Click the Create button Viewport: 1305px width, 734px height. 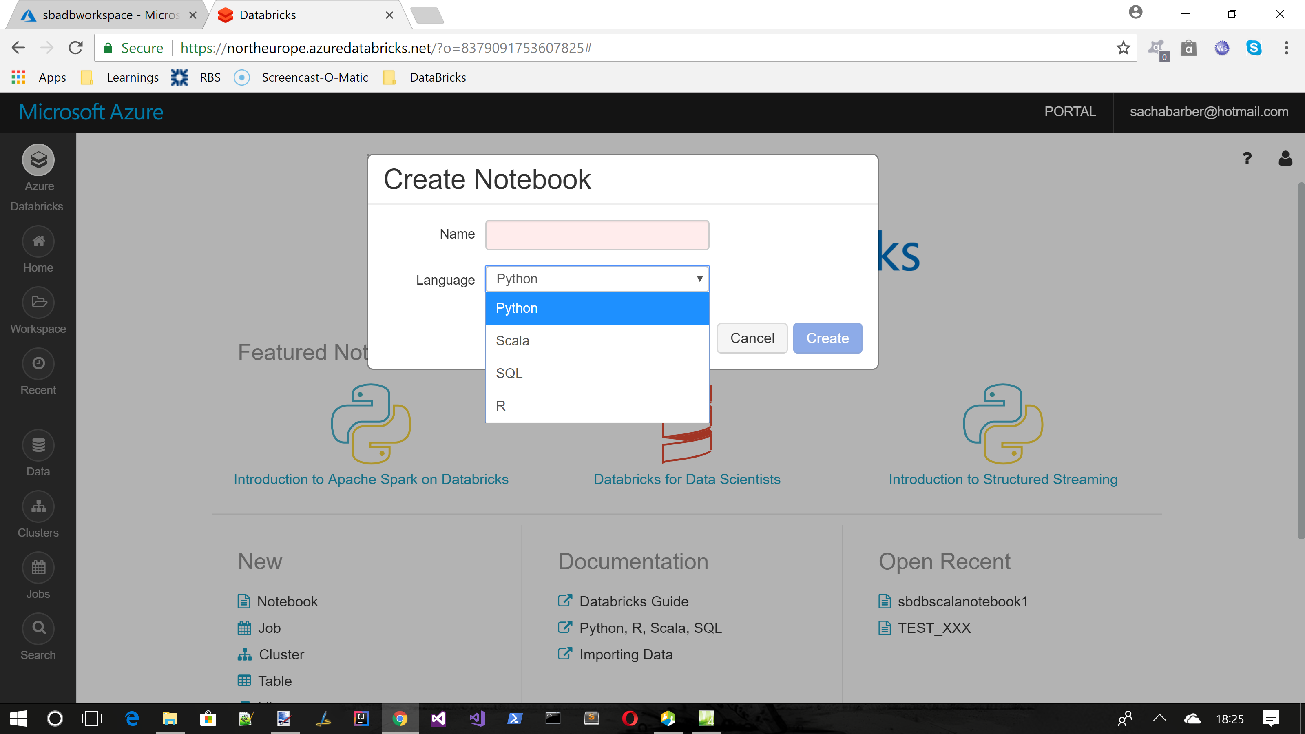click(x=827, y=338)
